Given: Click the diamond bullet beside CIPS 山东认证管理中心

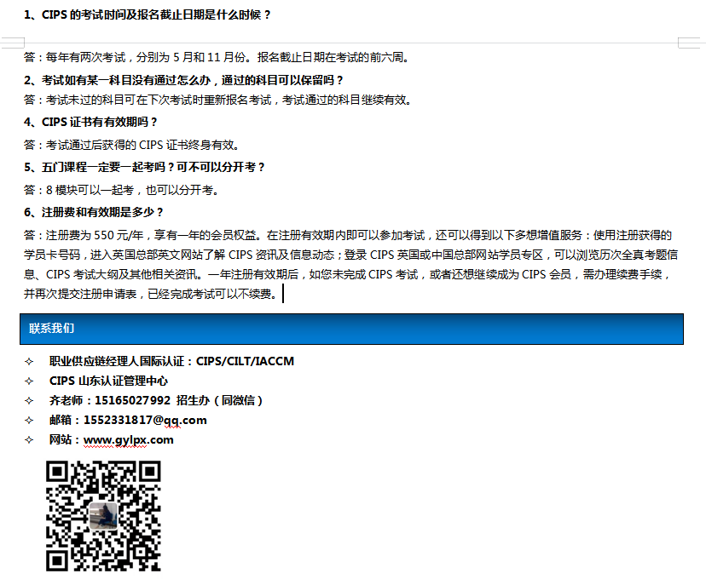Looking at the screenshot, I should tap(29, 381).
